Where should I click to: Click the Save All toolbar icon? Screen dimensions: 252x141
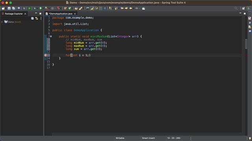(13, 8)
